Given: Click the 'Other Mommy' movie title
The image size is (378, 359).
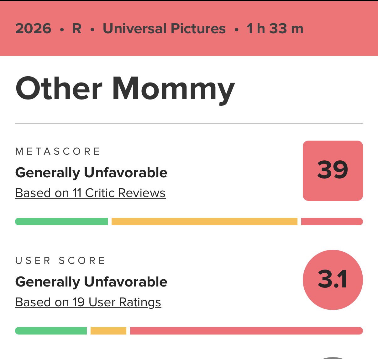Looking at the screenshot, I should (125, 89).
